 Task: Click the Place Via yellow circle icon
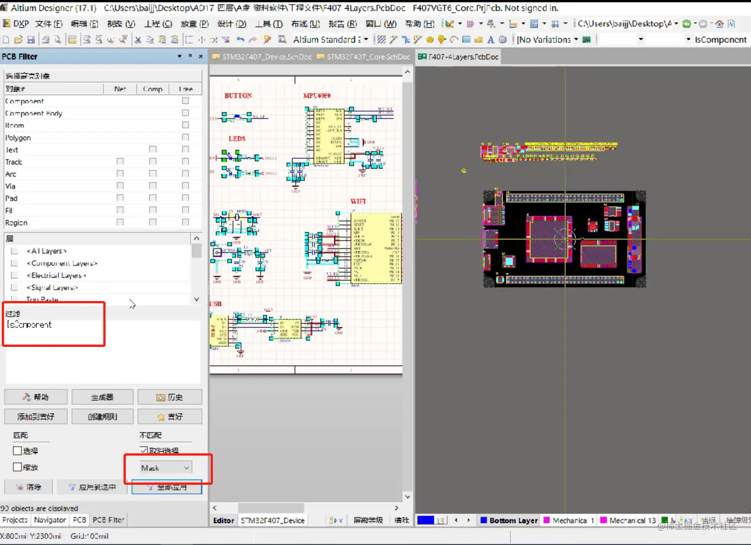[x=430, y=40]
